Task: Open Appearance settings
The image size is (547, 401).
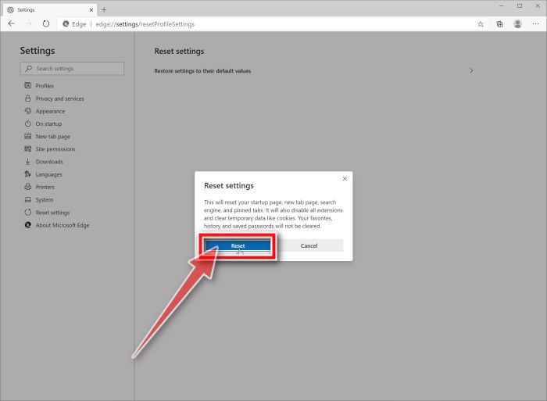Action: [x=45, y=111]
